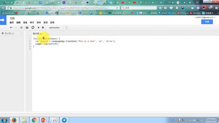Open the account email dropdown
The image size is (219, 123).
tap(205, 17)
